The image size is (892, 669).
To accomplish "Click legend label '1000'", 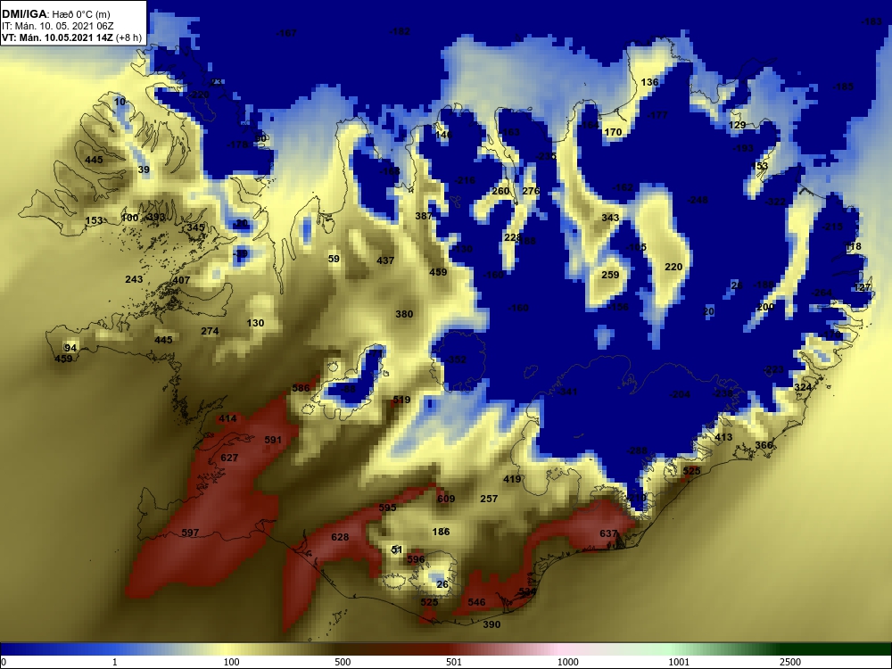I will pyautogui.click(x=567, y=662).
